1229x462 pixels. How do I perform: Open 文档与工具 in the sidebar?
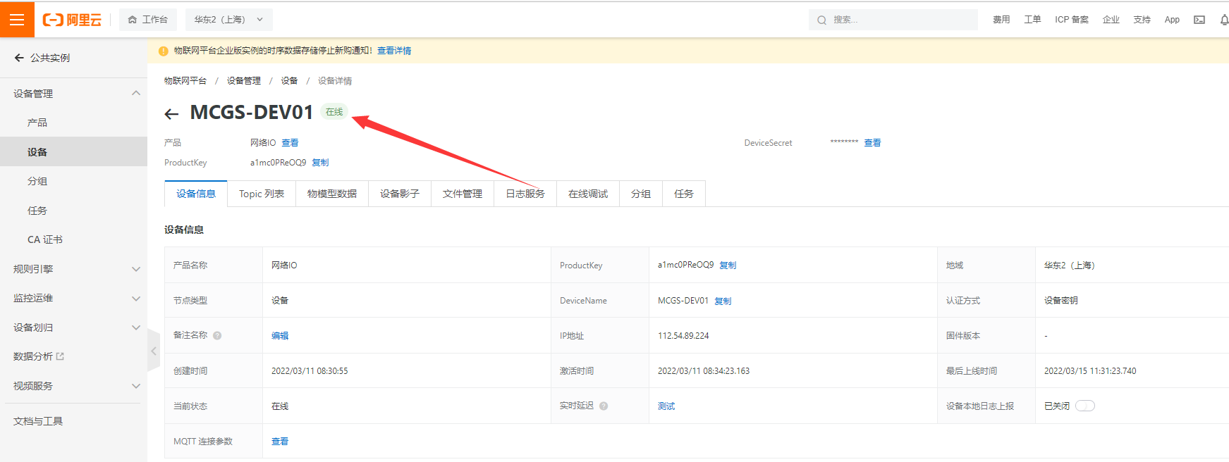(x=38, y=421)
